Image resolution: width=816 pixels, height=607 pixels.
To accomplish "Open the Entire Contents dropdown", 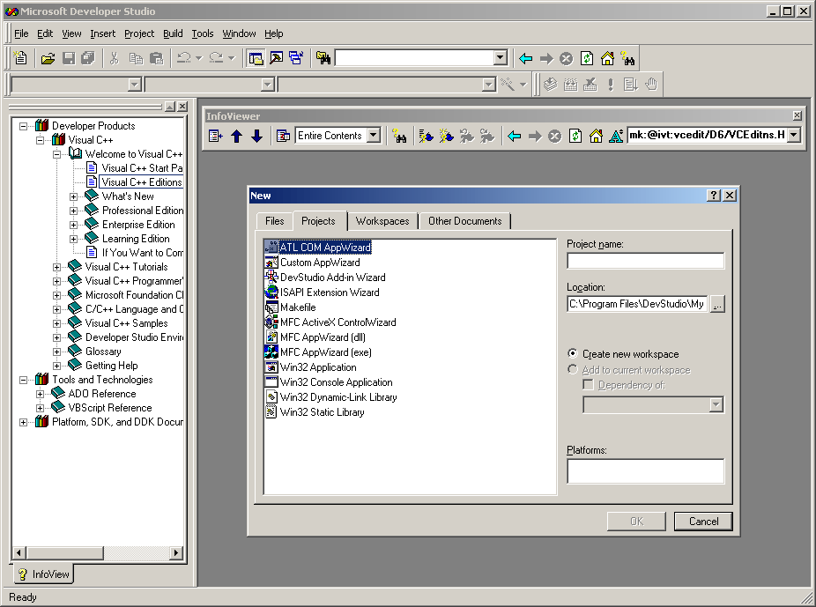I will point(374,136).
